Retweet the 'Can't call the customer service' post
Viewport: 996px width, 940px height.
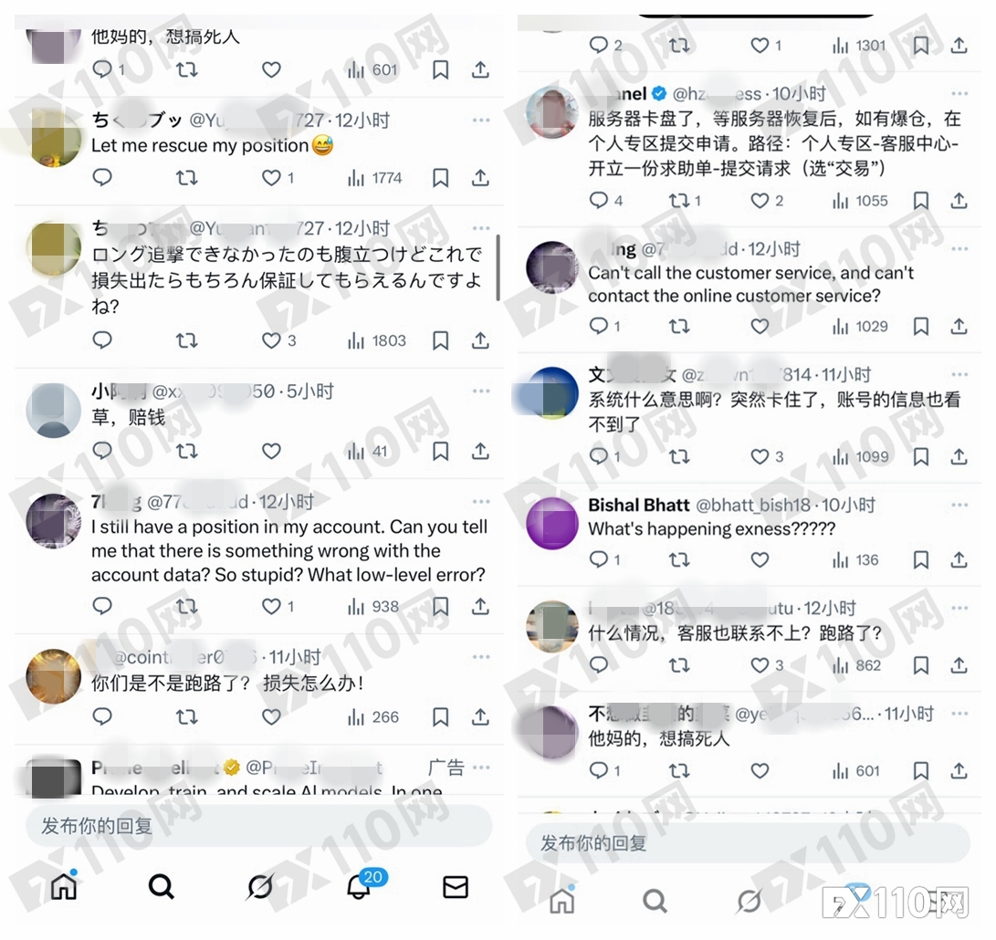click(679, 327)
